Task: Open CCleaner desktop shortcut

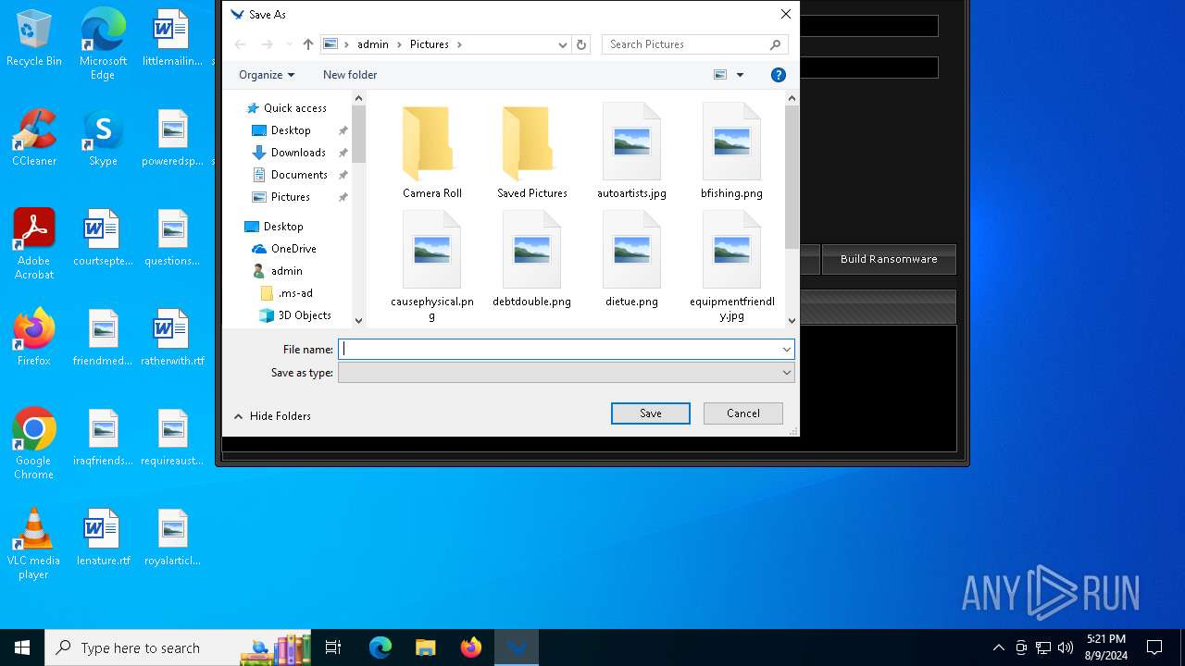Action: pos(34,139)
